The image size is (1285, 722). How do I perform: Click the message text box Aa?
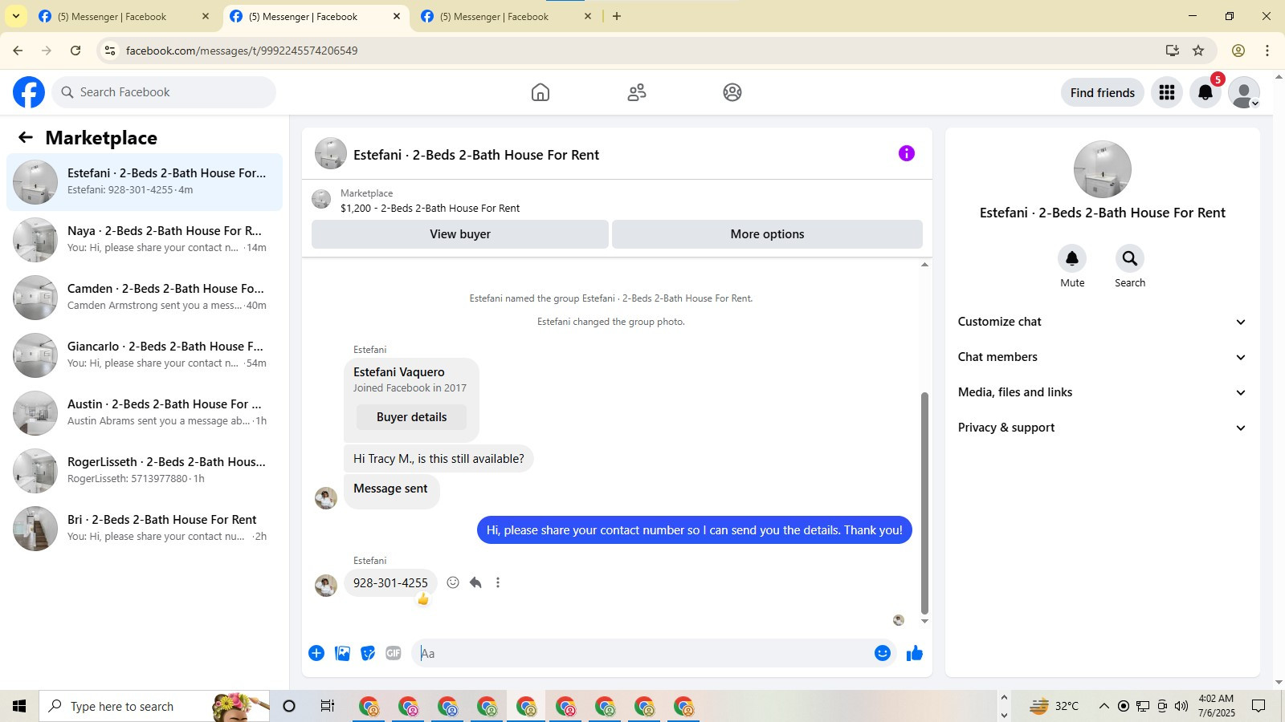tap(641, 653)
